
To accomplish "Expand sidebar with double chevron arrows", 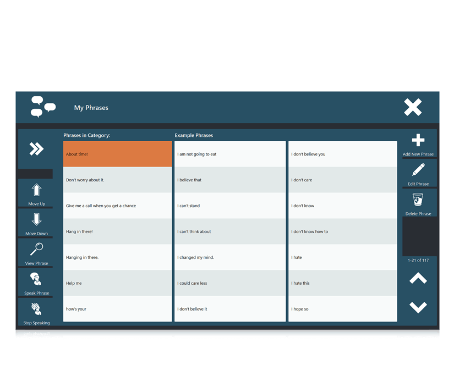I will click(36, 149).
